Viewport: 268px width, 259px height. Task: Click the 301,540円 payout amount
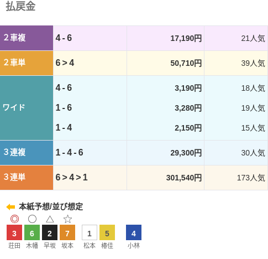click(184, 178)
